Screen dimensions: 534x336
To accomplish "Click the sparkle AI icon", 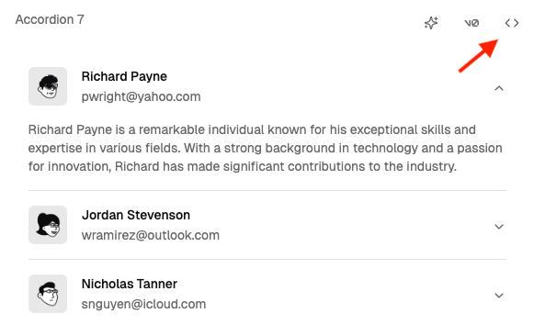I will pos(431,23).
